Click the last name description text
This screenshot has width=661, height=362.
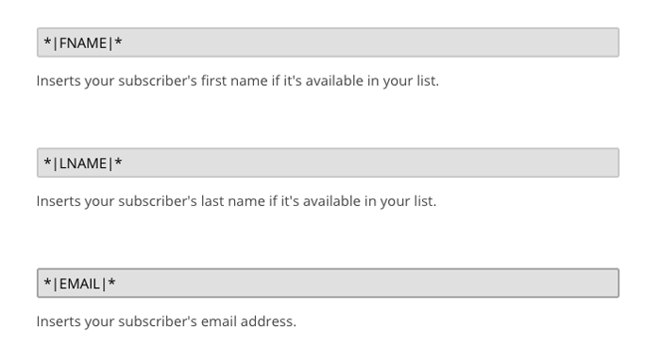[x=236, y=200]
